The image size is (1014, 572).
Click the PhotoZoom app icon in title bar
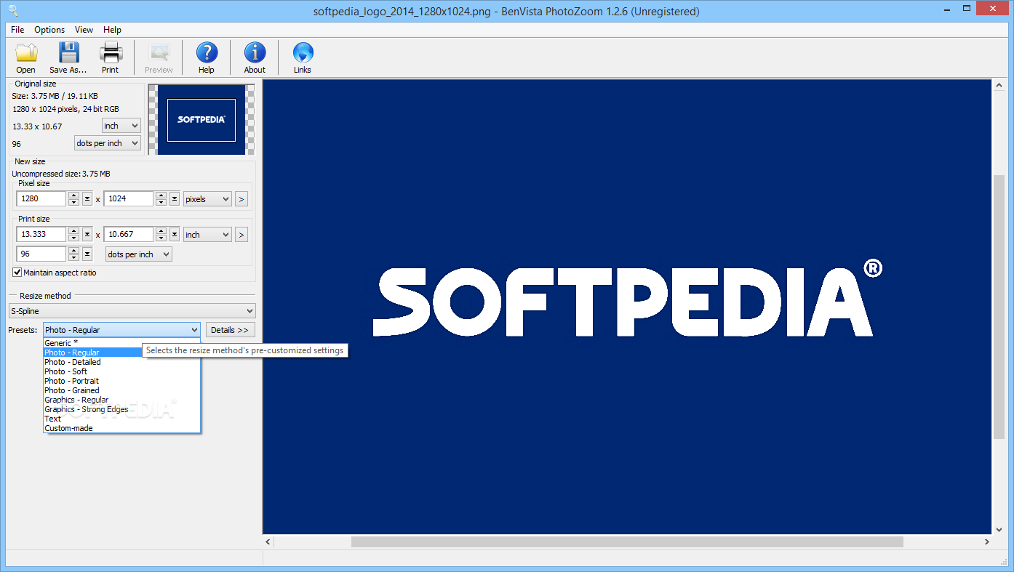tap(13, 11)
